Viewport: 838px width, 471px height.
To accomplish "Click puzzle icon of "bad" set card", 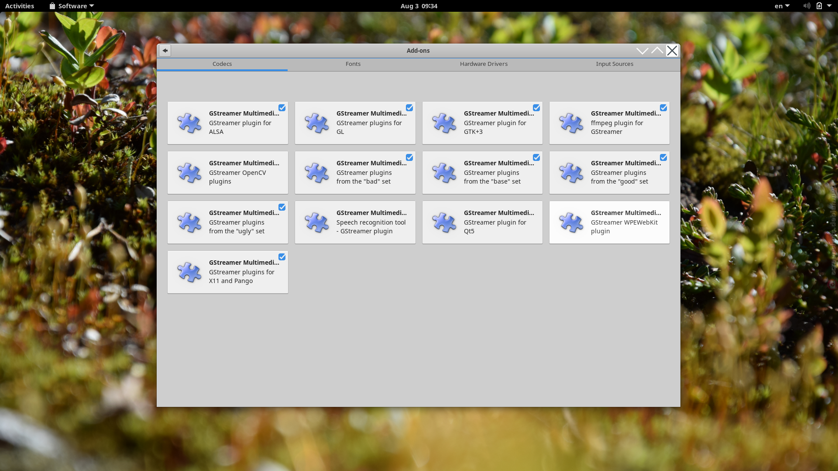I will point(316,173).
